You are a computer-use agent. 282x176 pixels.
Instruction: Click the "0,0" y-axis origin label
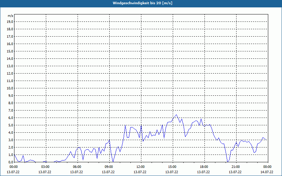click(x=11, y=162)
